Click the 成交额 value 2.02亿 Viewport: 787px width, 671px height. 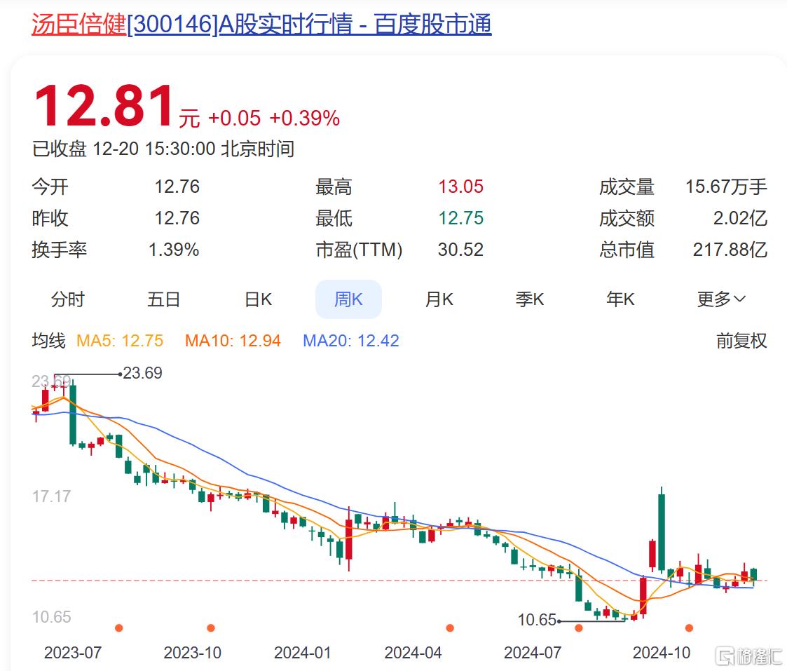point(740,219)
